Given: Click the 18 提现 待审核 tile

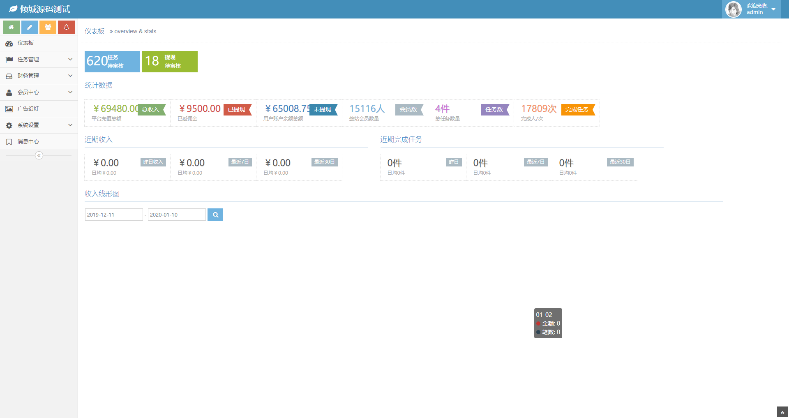Looking at the screenshot, I should pyautogui.click(x=170, y=62).
